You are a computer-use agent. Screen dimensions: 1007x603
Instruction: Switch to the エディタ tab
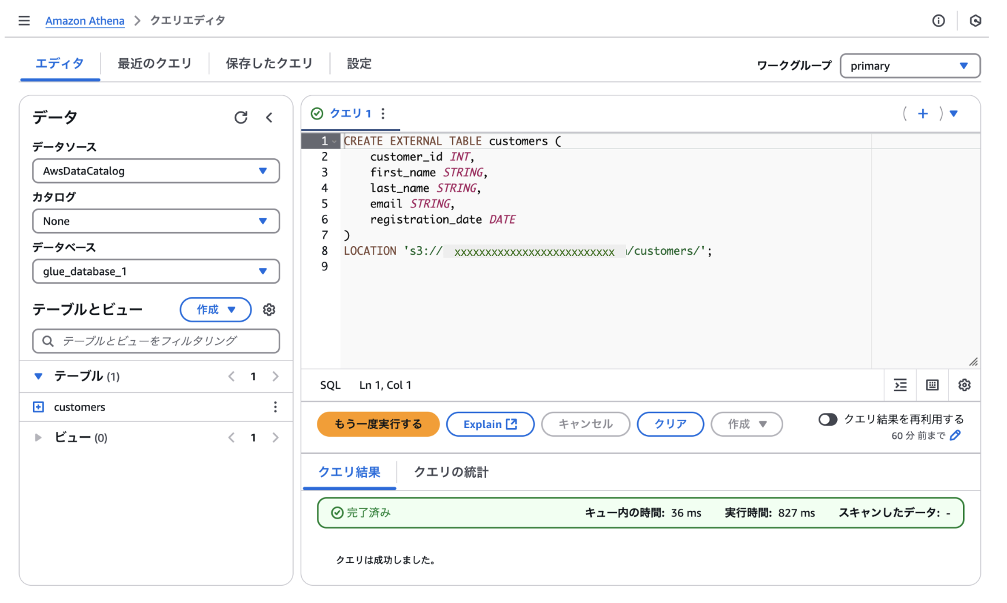(x=60, y=64)
